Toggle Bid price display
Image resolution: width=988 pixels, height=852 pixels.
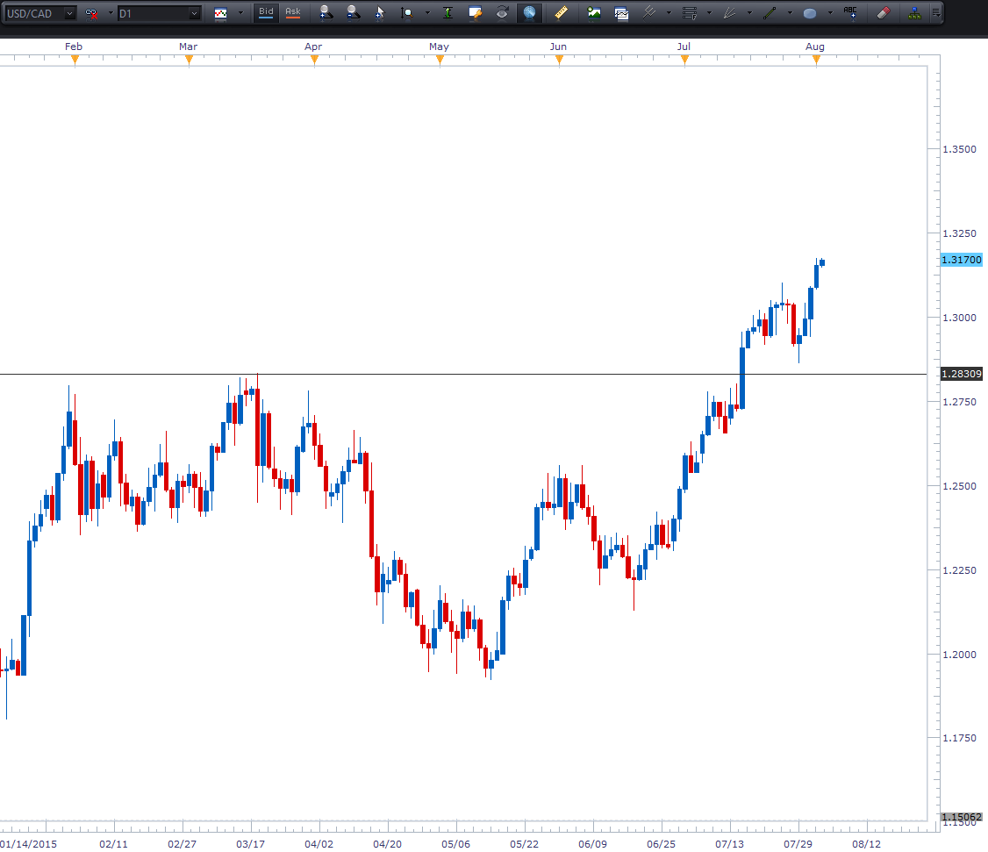click(266, 13)
